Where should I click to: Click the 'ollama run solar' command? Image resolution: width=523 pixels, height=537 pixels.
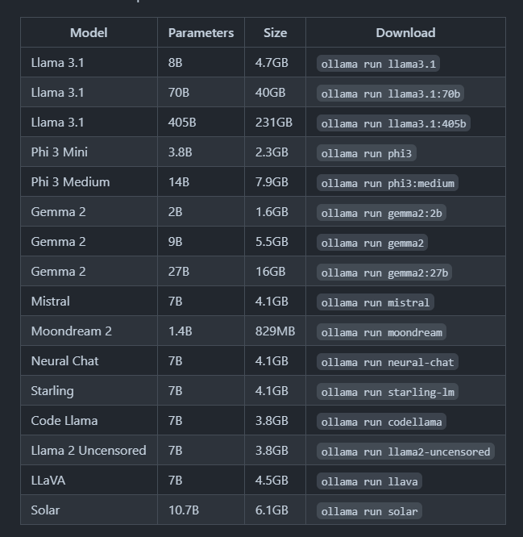pyautogui.click(x=369, y=510)
